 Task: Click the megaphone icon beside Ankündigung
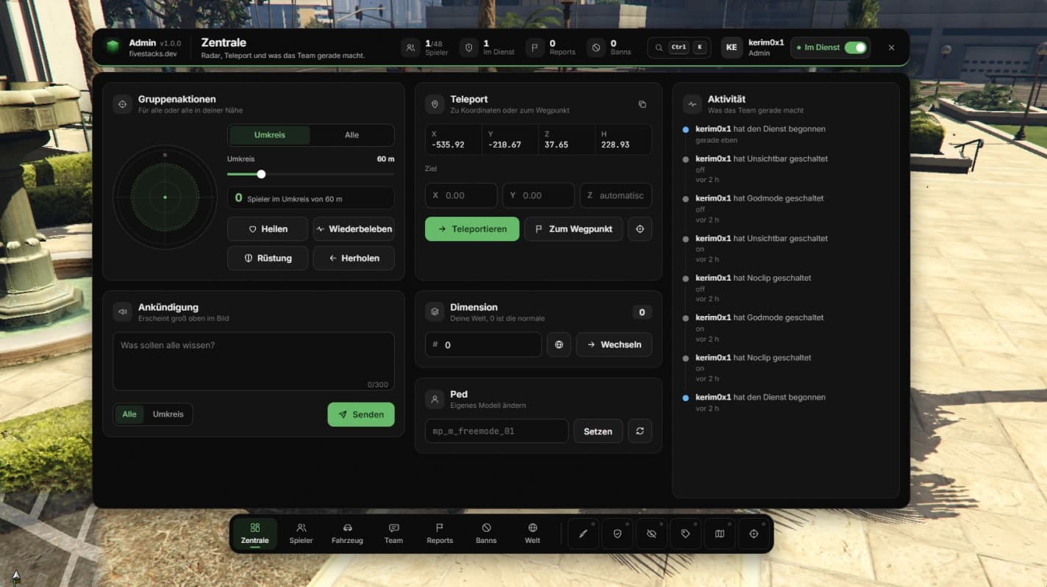(123, 312)
